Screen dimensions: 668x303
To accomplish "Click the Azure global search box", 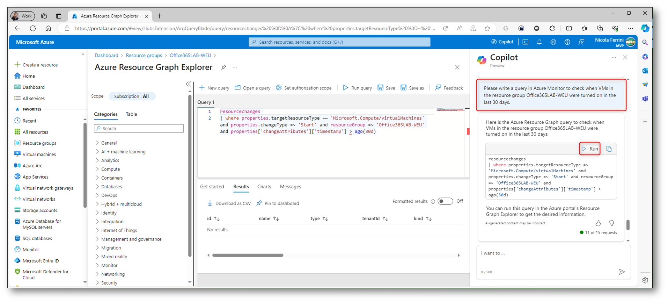I will [339, 42].
